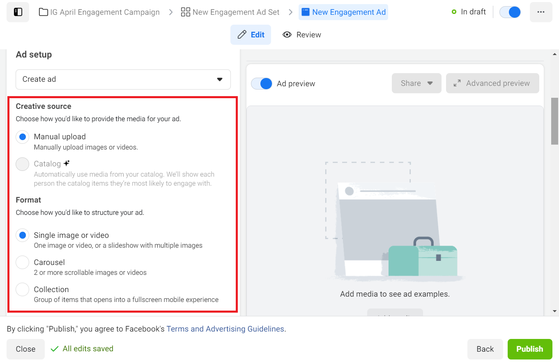Open the left sidebar panel icon

pos(17,12)
